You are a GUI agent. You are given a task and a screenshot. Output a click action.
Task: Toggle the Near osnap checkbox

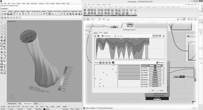(6, 107)
